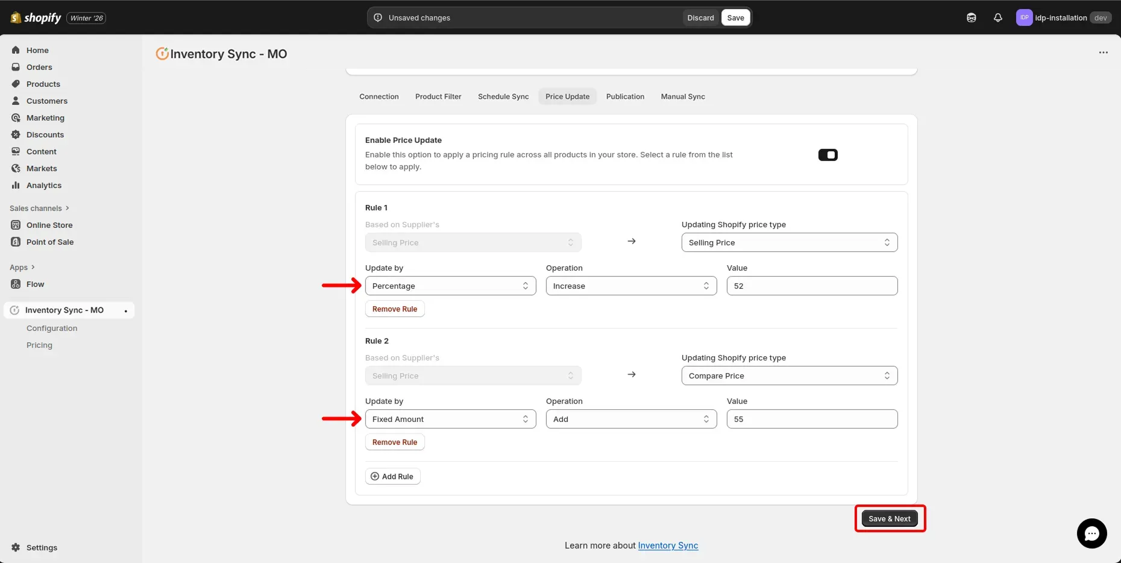Open Shopify admin notifications bell
The width and height of the screenshot is (1121, 563).
click(x=997, y=17)
